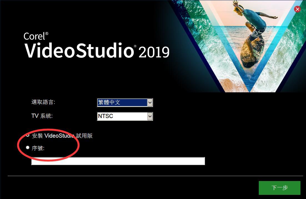Screen dimensions: 306x199
Task: Click the 選取語言 label text
Action: click(43, 102)
